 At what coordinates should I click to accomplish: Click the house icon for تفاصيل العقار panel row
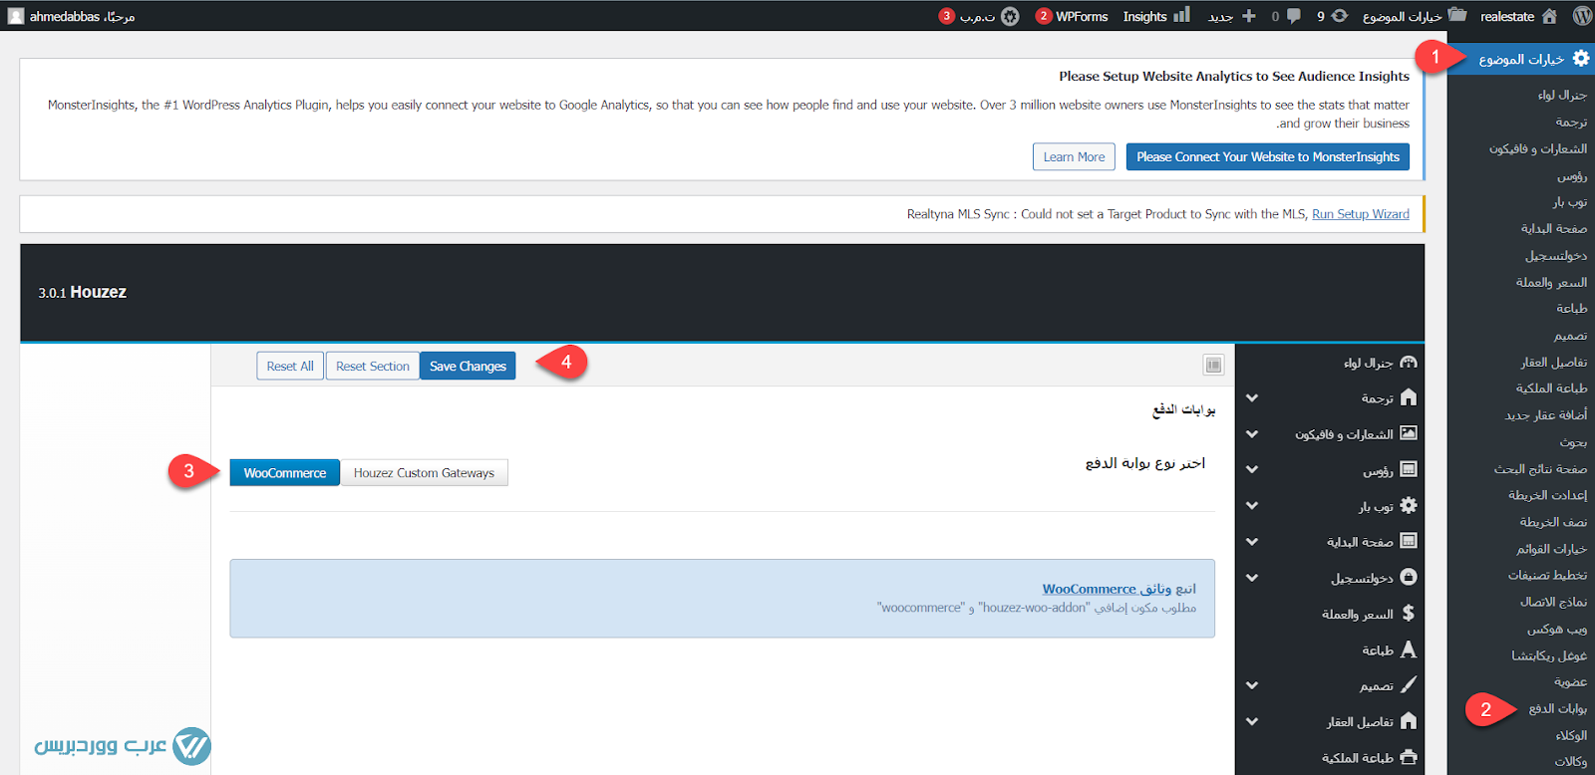[1409, 721]
